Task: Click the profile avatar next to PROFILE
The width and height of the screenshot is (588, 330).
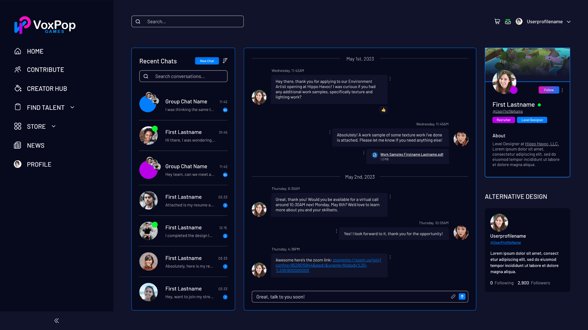Action: pyautogui.click(x=18, y=164)
